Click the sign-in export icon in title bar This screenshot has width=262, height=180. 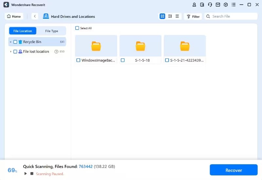[202, 5]
